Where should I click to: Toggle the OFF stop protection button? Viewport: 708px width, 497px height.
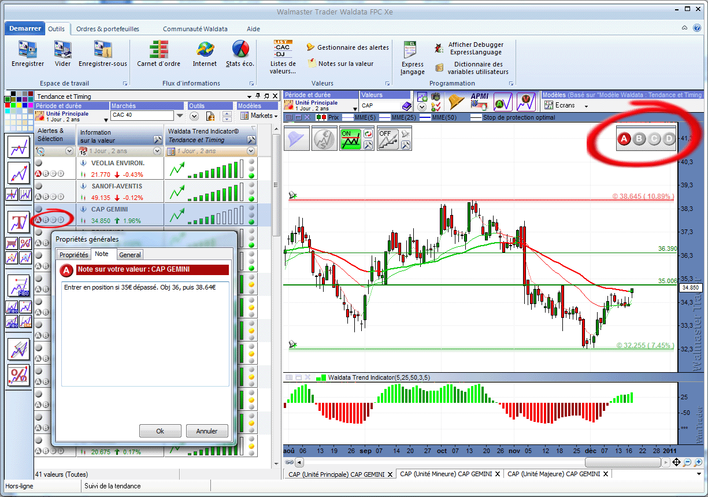coord(388,139)
